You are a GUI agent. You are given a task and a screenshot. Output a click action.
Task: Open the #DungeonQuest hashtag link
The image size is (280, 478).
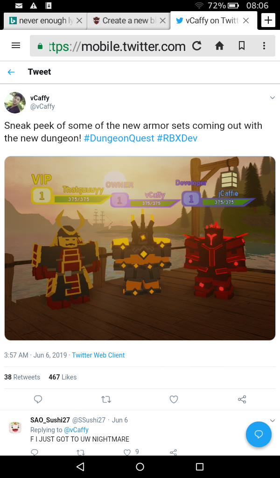[119, 138]
